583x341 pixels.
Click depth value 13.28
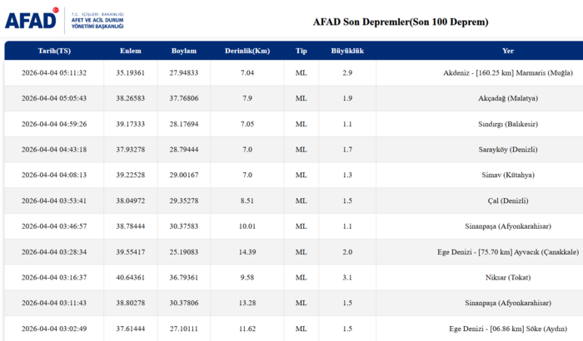247,303
